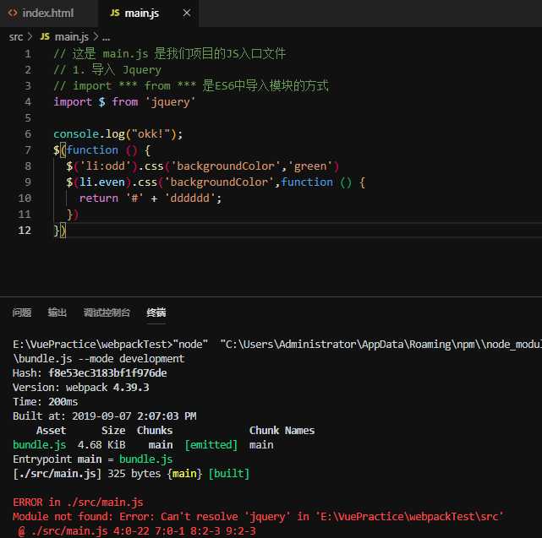
Task: Click line number 4 in gutter
Action: tap(28, 102)
